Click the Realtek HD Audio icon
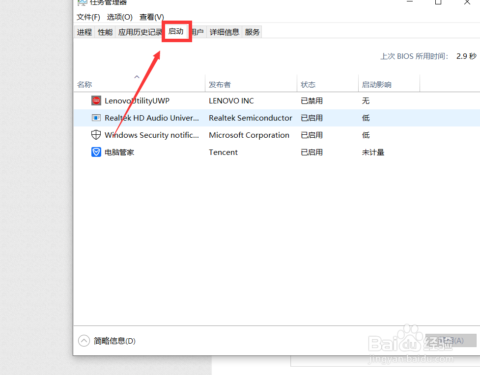 [x=96, y=118]
